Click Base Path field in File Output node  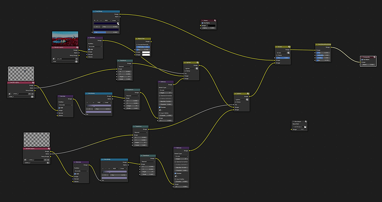click(x=298, y=127)
